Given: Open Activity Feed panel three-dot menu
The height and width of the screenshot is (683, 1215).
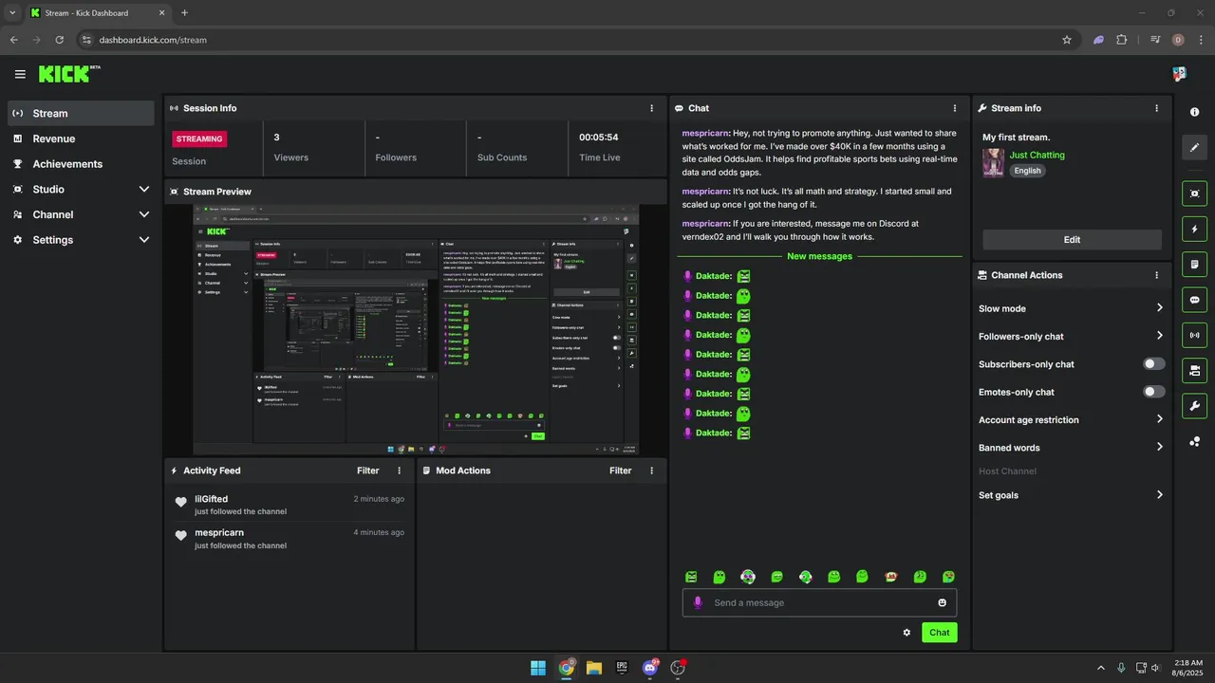Looking at the screenshot, I should pos(399,471).
